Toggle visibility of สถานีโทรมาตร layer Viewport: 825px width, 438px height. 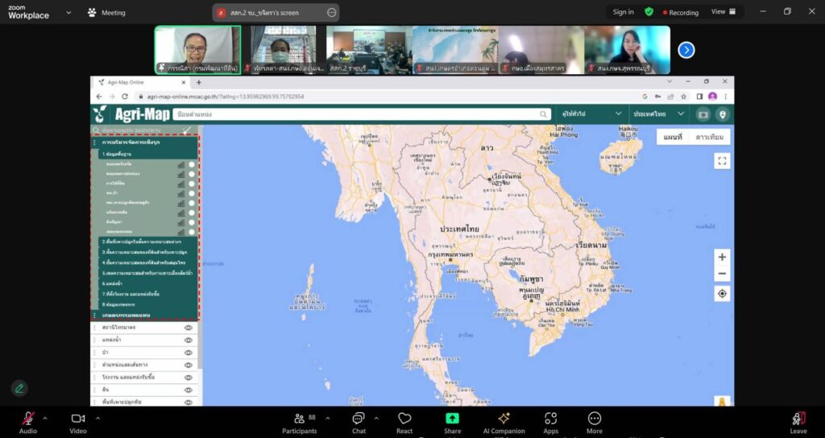(189, 328)
